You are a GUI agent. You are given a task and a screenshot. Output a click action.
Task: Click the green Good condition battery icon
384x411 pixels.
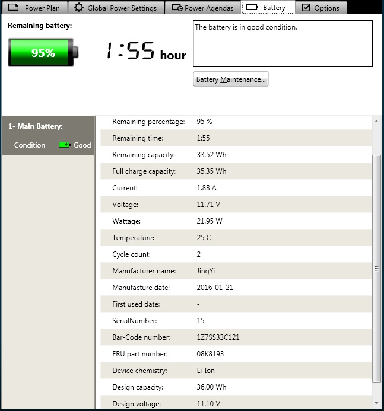point(64,145)
